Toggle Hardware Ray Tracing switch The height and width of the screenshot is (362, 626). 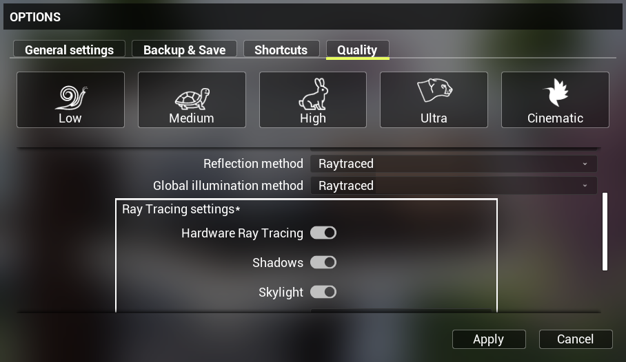(323, 233)
